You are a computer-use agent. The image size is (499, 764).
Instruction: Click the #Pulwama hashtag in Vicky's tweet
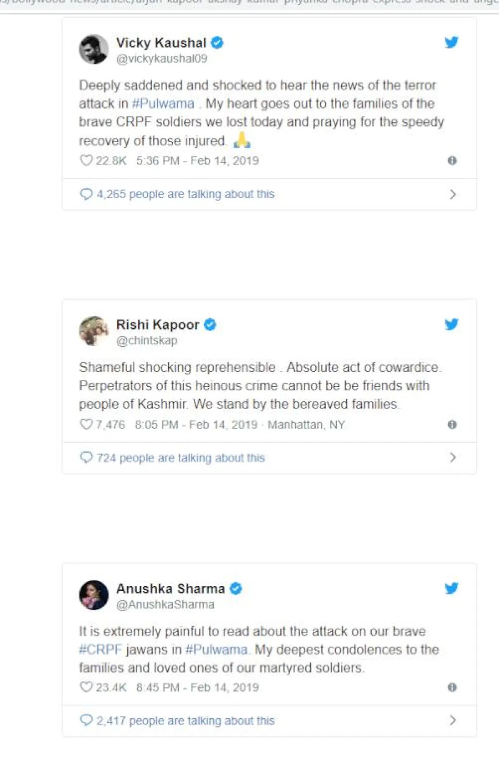pos(163,104)
